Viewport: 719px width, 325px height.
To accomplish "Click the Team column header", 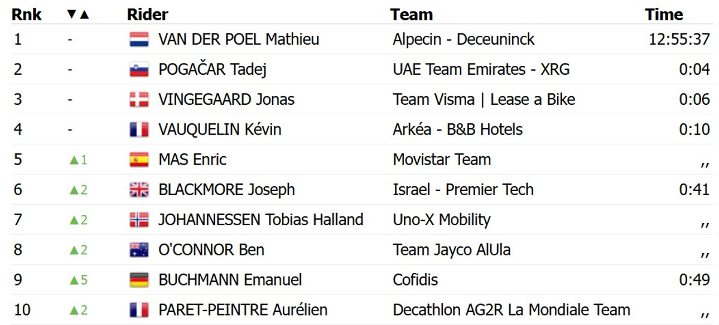I will pyautogui.click(x=411, y=14).
